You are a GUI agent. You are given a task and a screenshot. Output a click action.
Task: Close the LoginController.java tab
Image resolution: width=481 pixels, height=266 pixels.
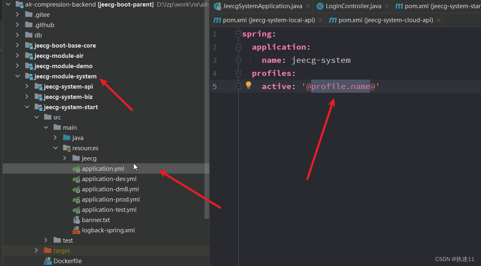(x=386, y=6)
